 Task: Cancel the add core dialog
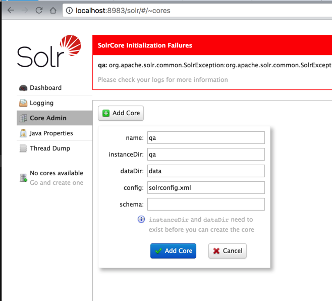[228, 251]
